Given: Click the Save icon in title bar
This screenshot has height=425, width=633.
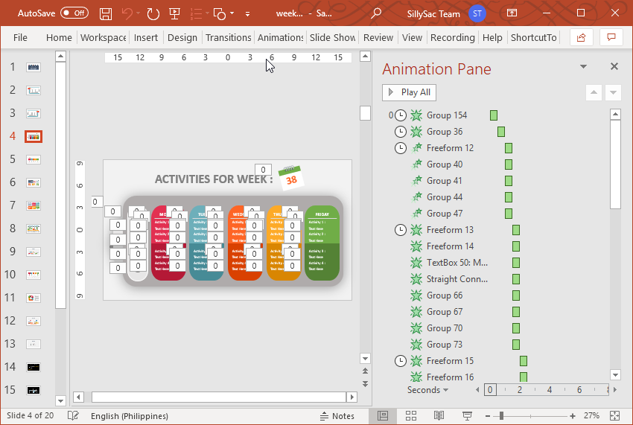Looking at the screenshot, I should (x=106, y=13).
